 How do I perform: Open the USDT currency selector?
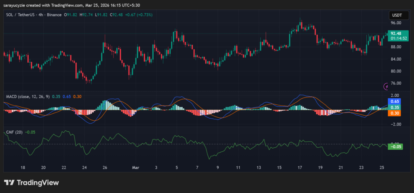(x=396, y=15)
